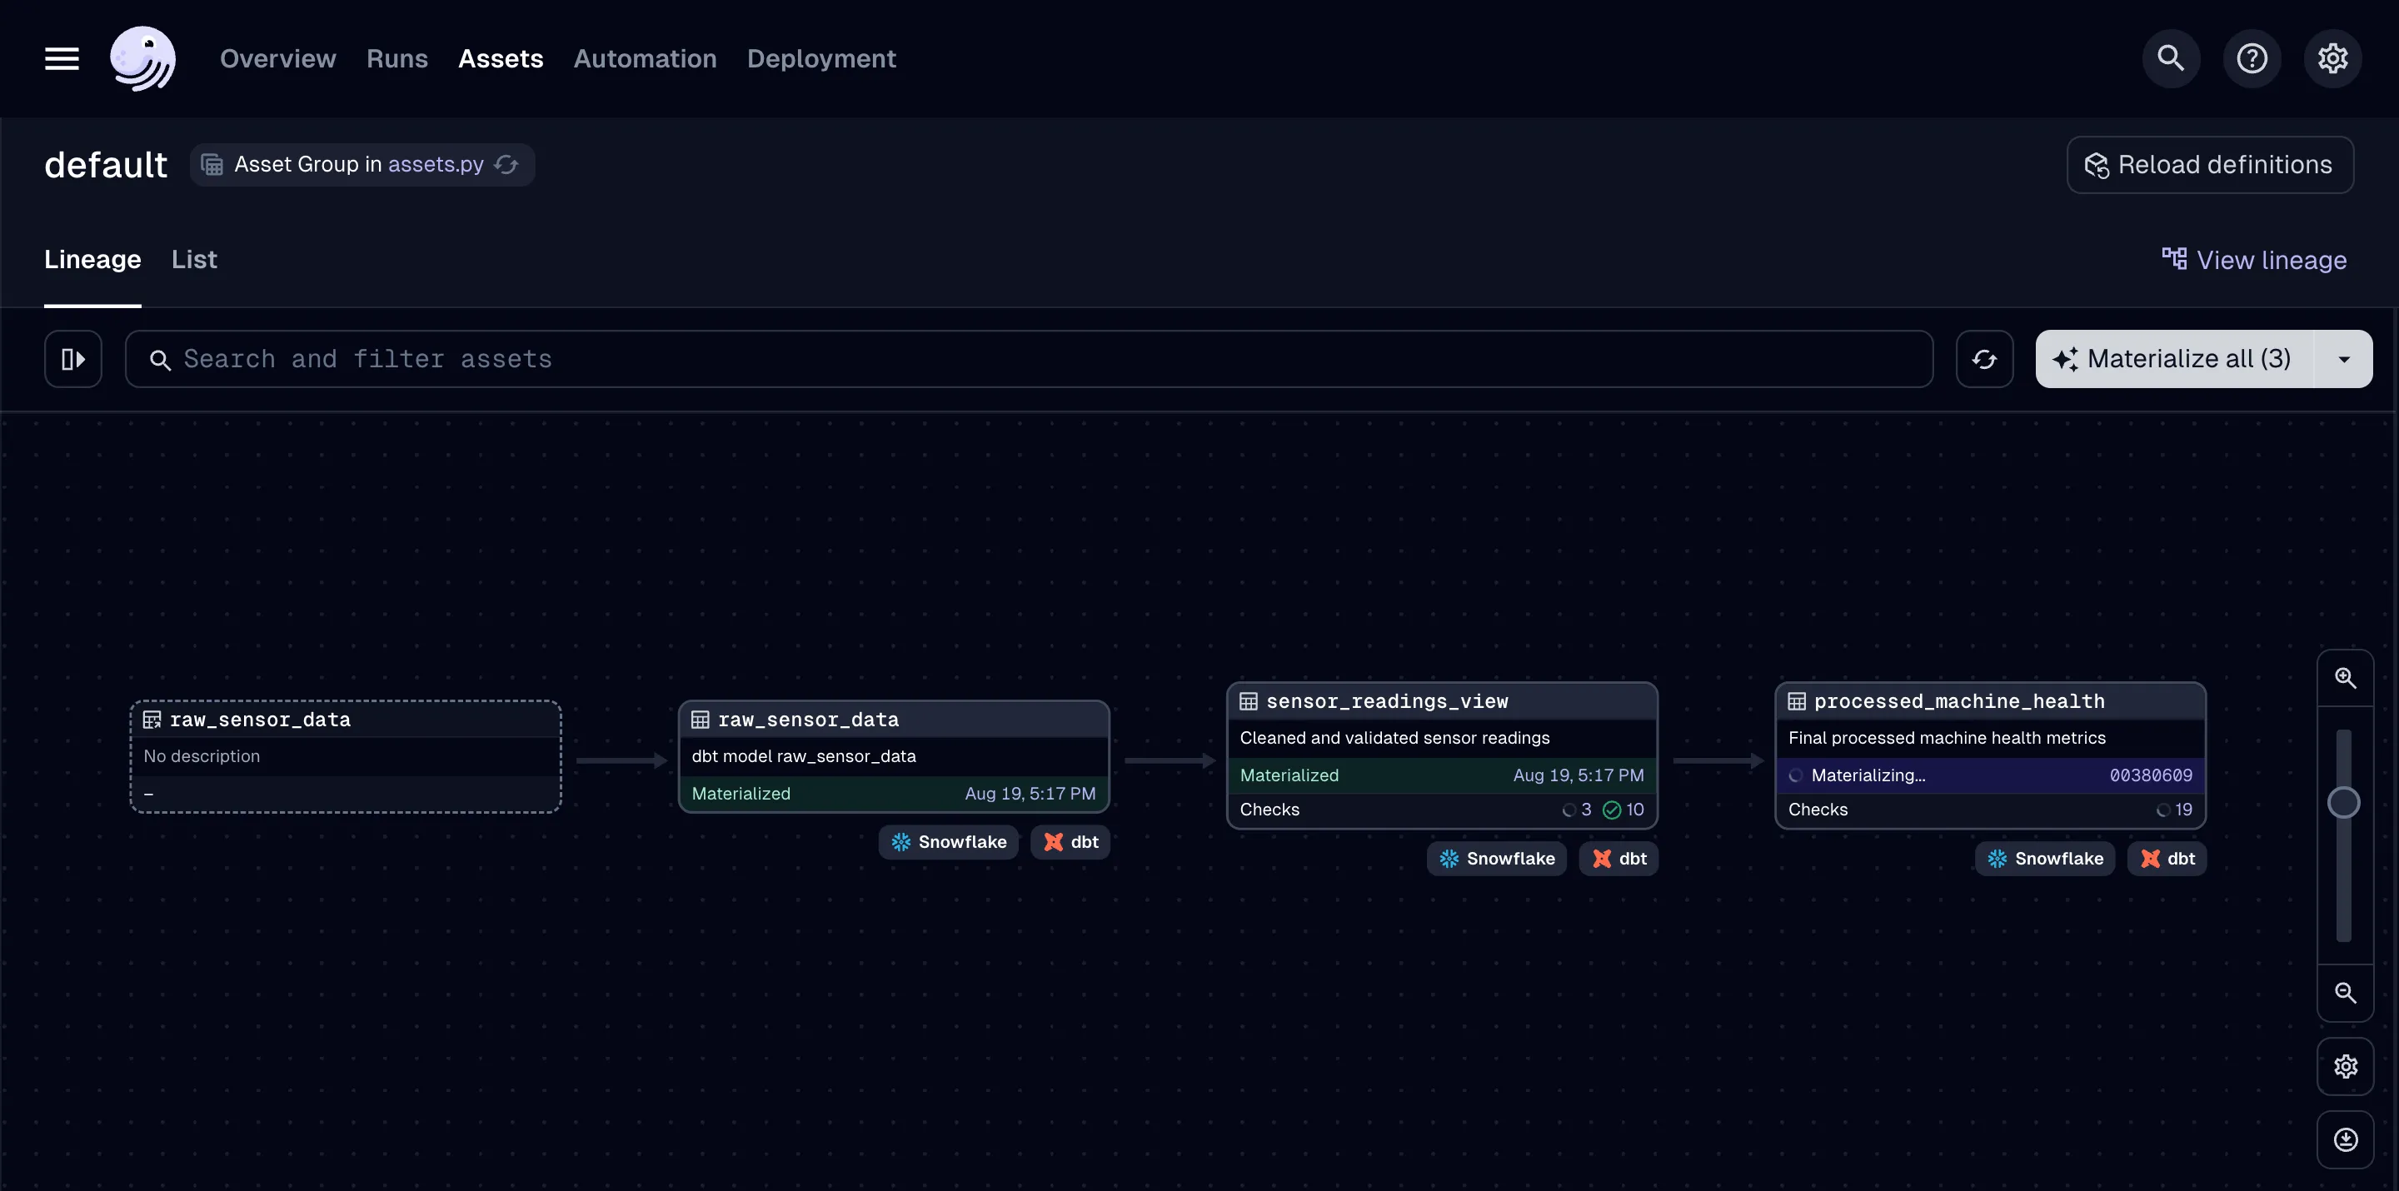
Task: Open the help question-mark menu
Action: (2252, 57)
